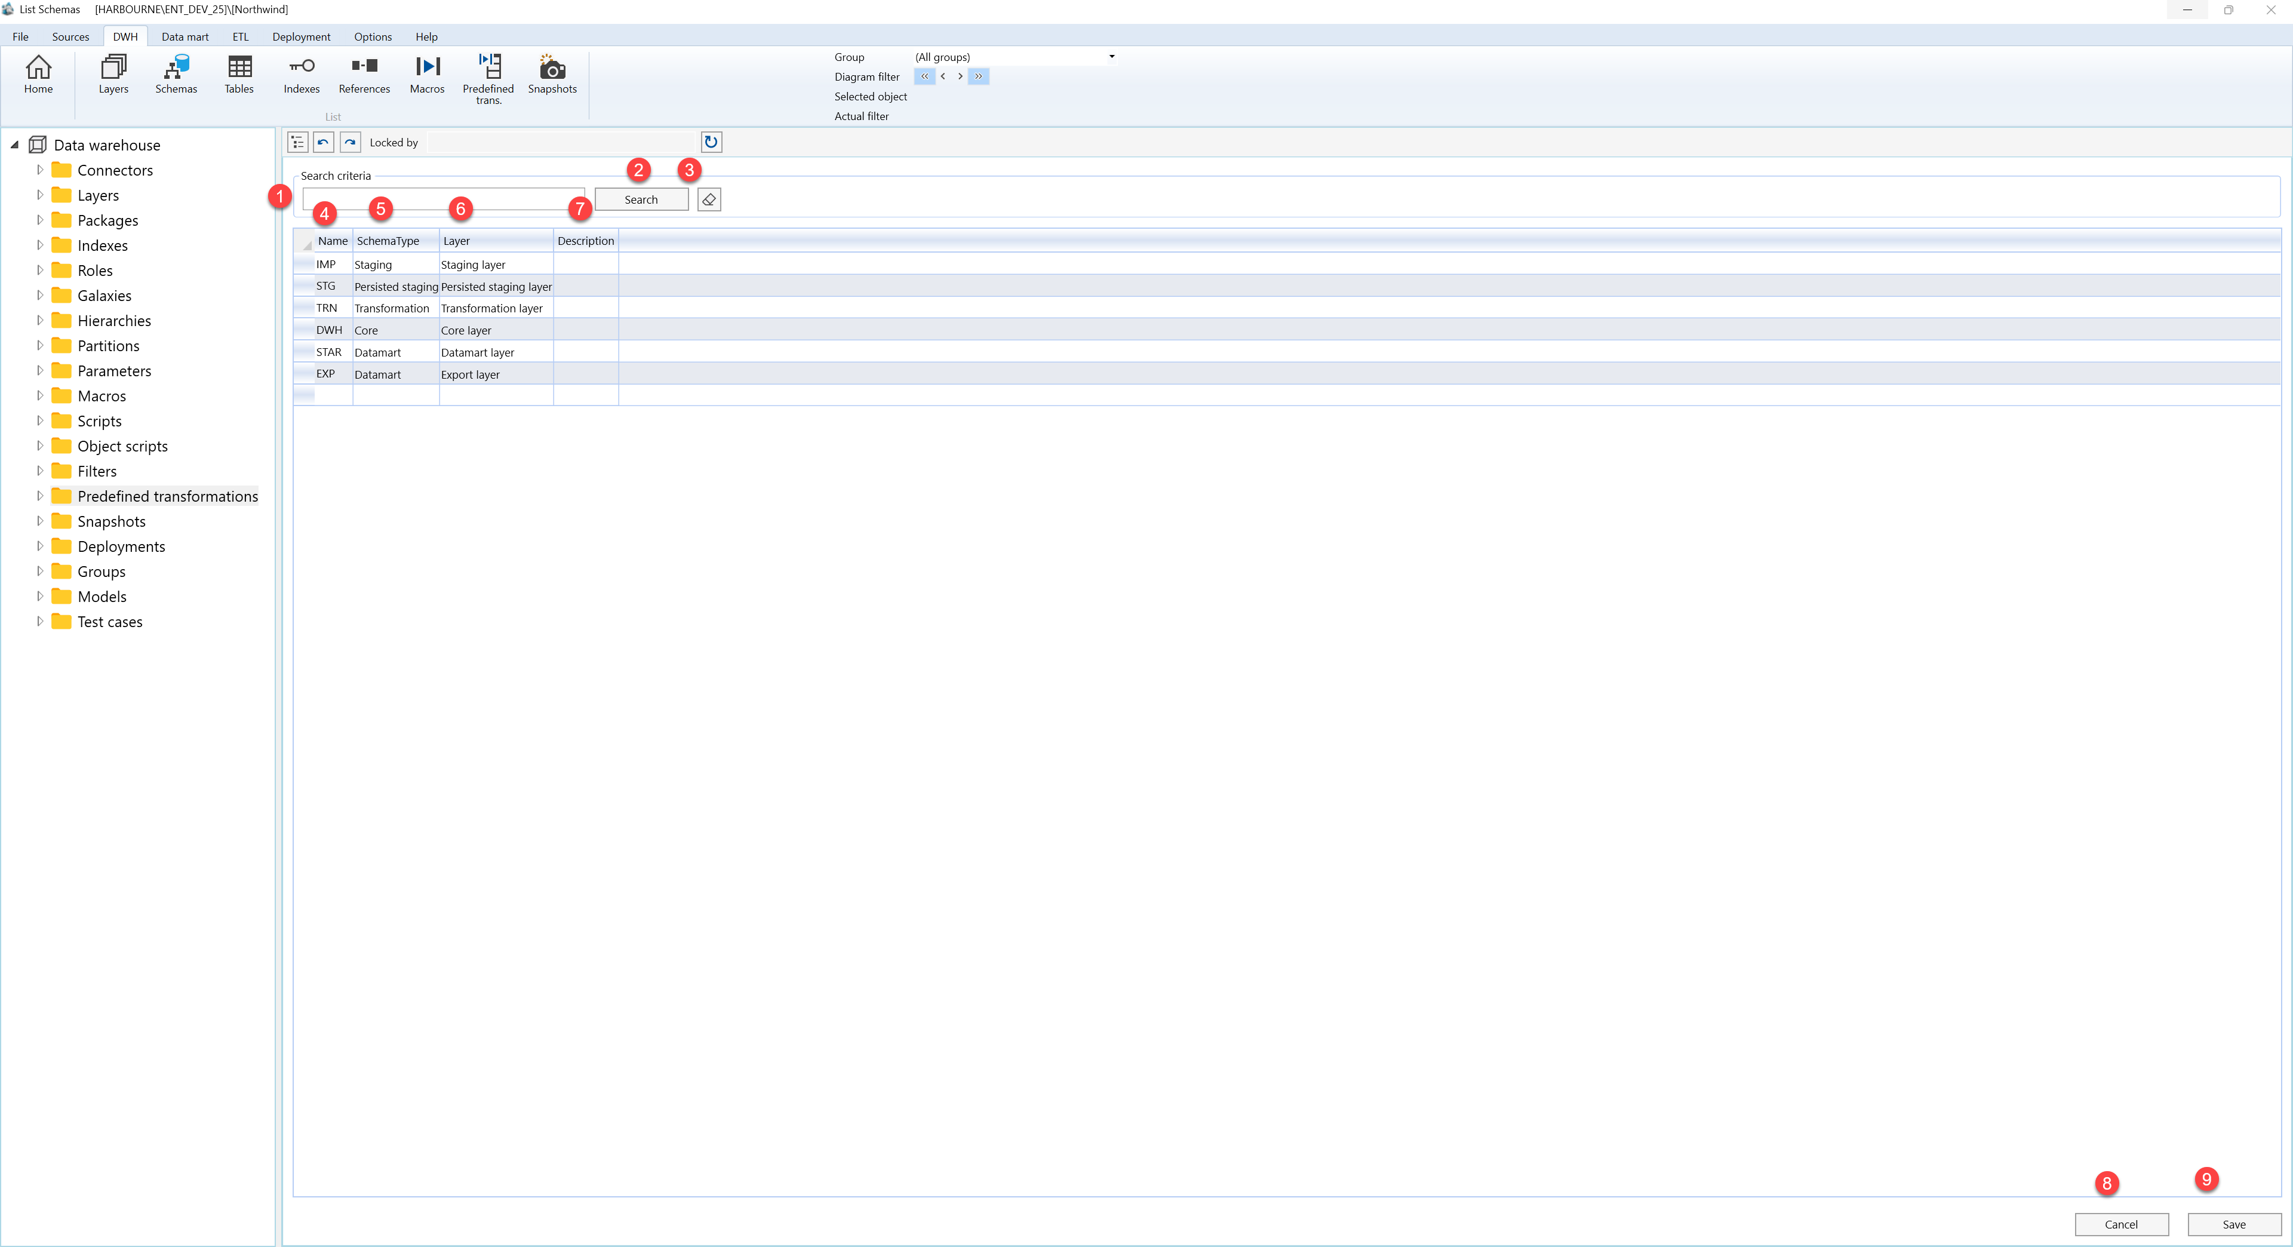Click the Persisted staging layer cell
The image size is (2293, 1247).
(496, 287)
